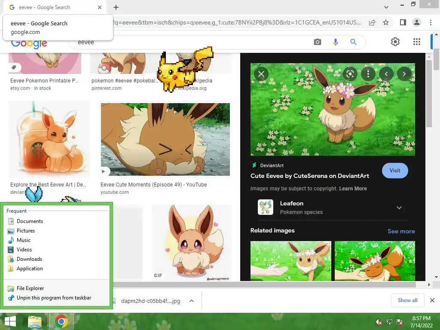
Task: Open Chrome profile avatar
Action: 417,22
